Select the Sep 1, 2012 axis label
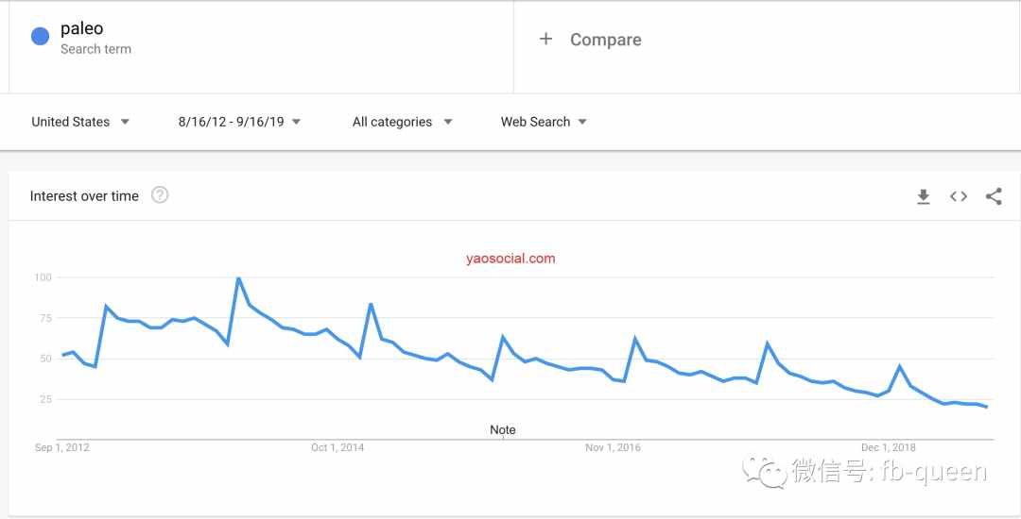Viewport: 1021px width, 519px height. click(x=61, y=447)
